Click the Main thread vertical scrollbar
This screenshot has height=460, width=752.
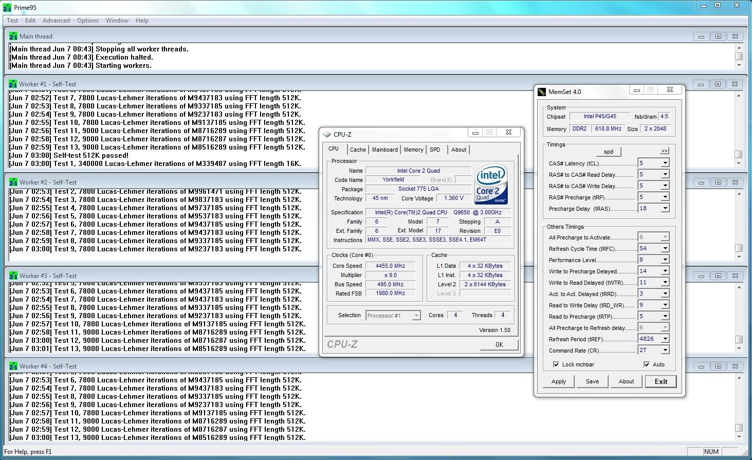coord(739,57)
